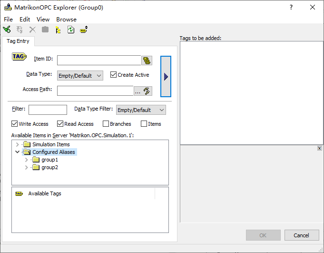Click the OK button
This screenshot has width=324, height=253.
[263, 235]
